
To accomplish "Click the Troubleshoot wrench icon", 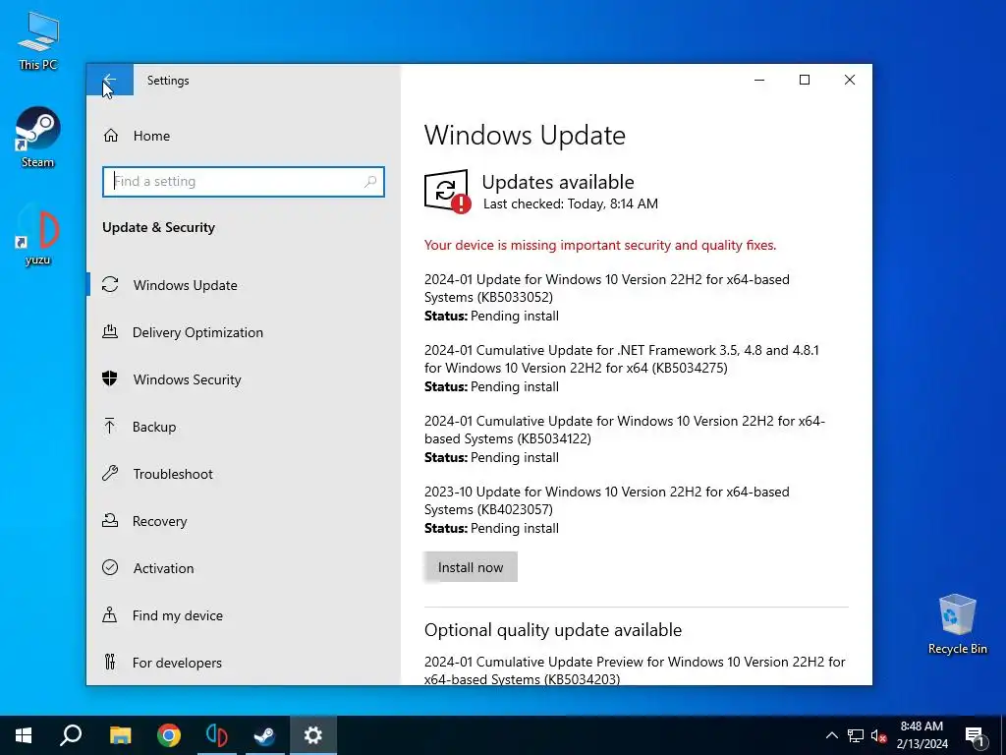I will click(x=110, y=473).
